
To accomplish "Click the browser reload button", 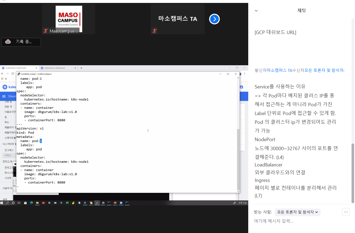I will [x=13, y=73].
